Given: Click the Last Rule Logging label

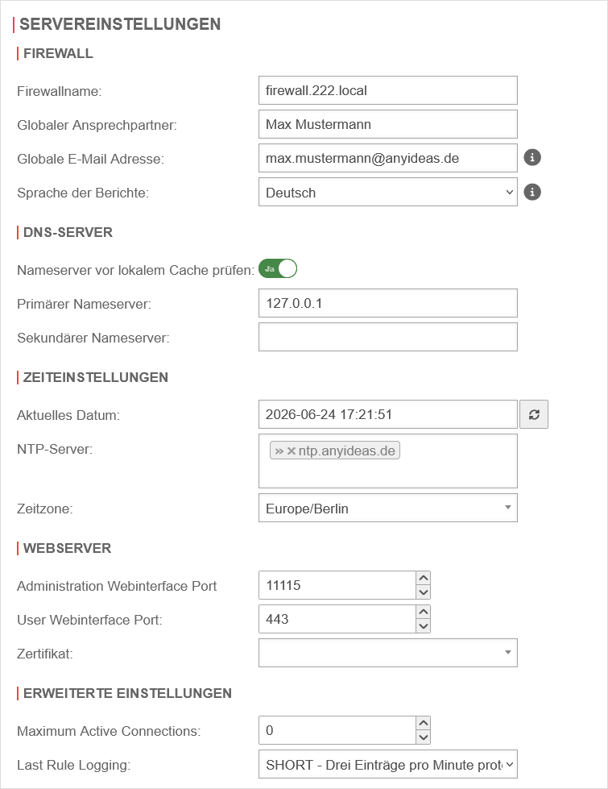Looking at the screenshot, I should click(74, 765).
